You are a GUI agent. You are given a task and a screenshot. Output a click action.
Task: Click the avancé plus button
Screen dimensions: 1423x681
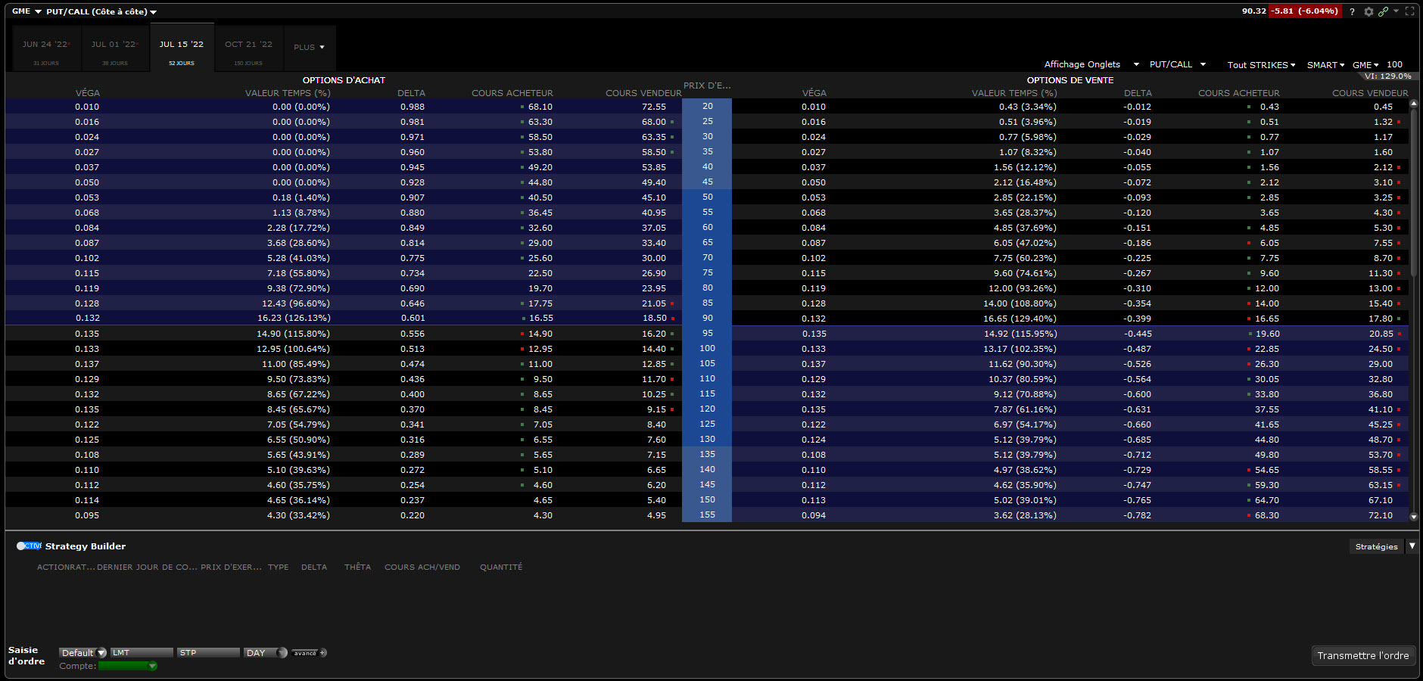309,652
